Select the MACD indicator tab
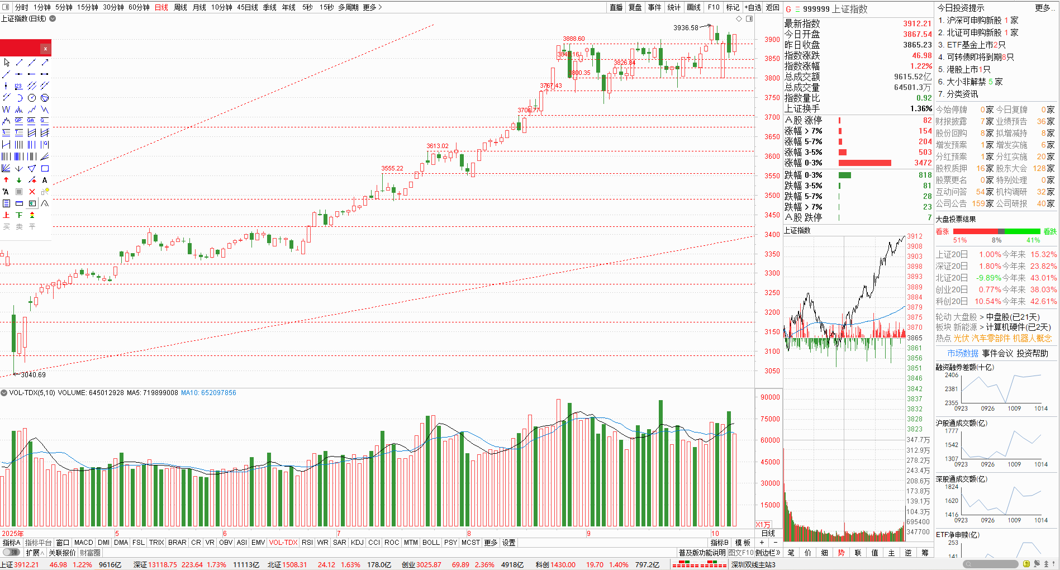Image resolution: width=1060 pixels, height=570 pixels. point(83,543)
